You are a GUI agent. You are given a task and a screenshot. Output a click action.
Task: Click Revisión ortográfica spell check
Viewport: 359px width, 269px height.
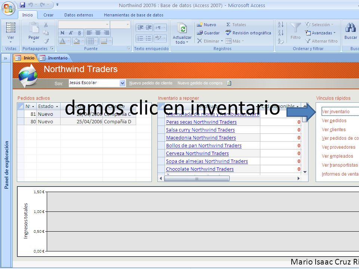coord(248,33)
